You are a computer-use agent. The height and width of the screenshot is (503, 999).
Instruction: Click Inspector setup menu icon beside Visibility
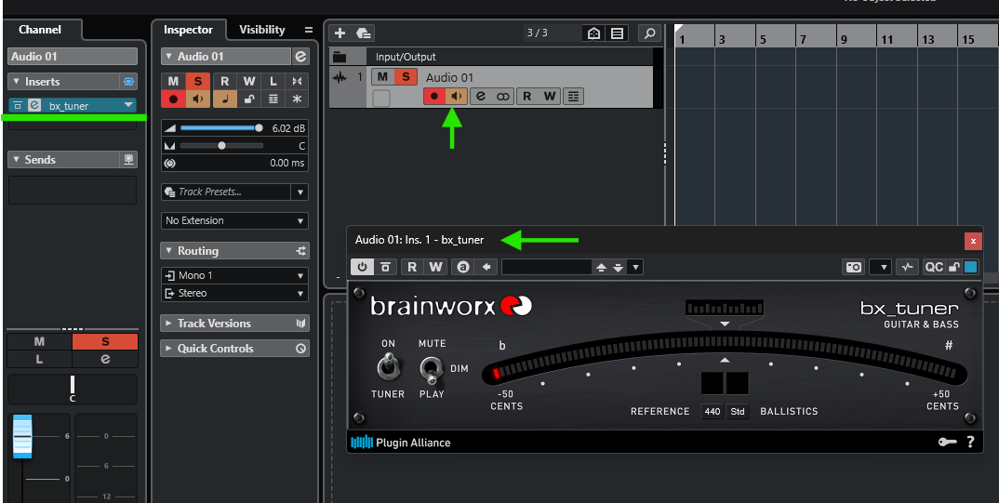click(309, 30)
